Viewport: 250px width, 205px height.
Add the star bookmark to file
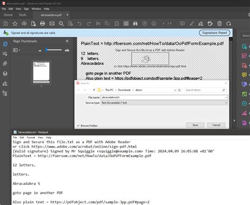click(15, 24)
